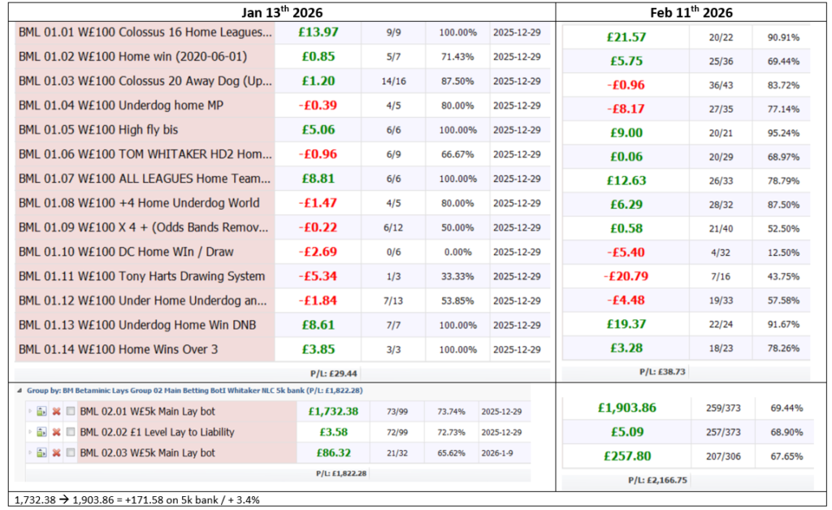Select the BML 01.05 High fly bis row

pos(97,130)
